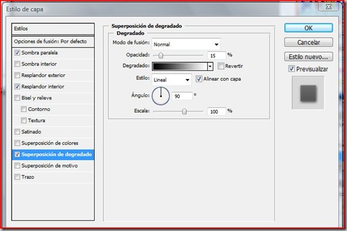Select the Estilos list header
Viewport: 347px width, 231px height.
tap(53, 29)
